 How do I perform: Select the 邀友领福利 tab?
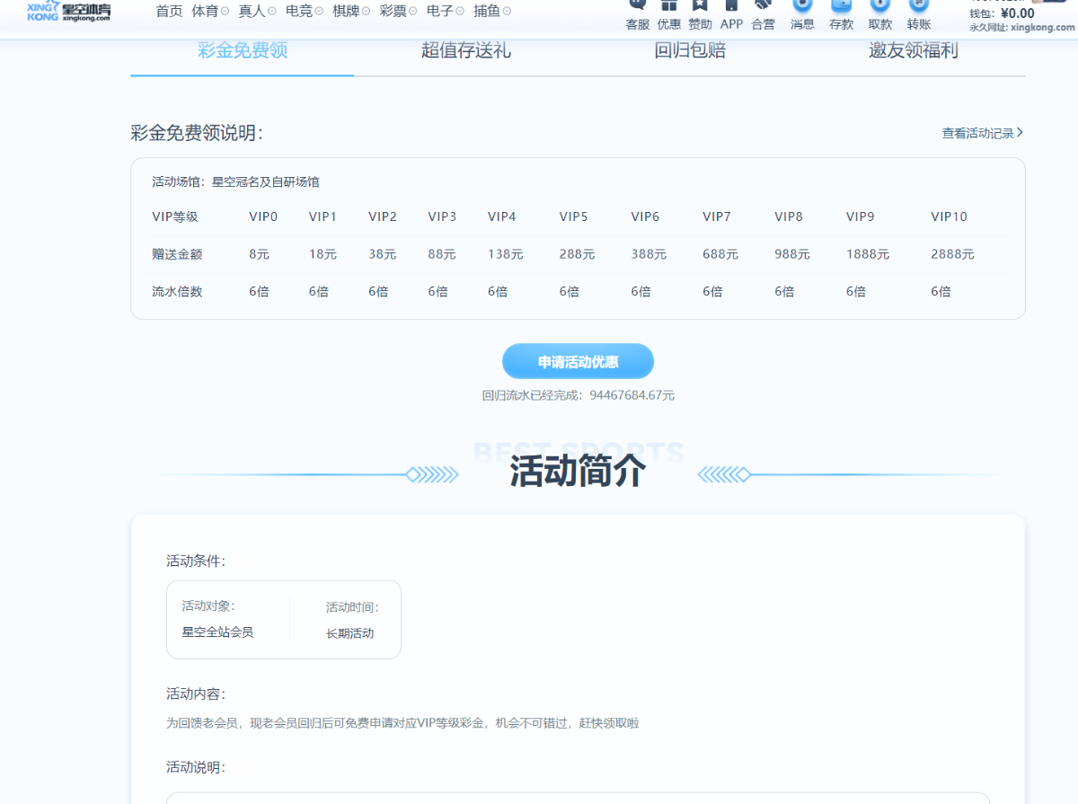tap(913, 51)
